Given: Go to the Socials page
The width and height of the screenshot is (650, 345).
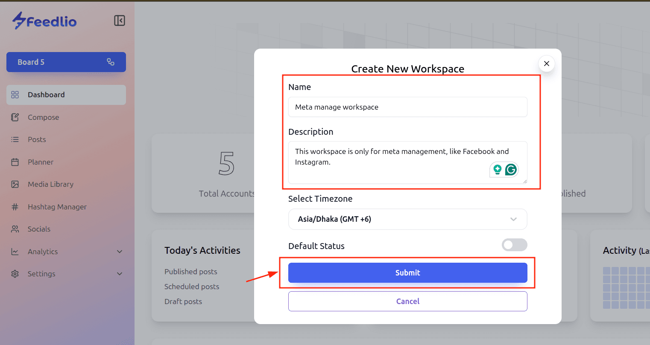Looking at the screenshot, I should [39, 229].
